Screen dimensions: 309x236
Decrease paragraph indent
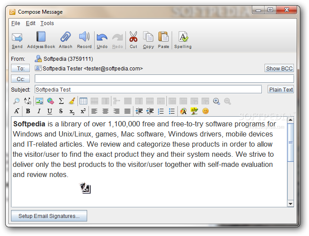tap(150, 111)
